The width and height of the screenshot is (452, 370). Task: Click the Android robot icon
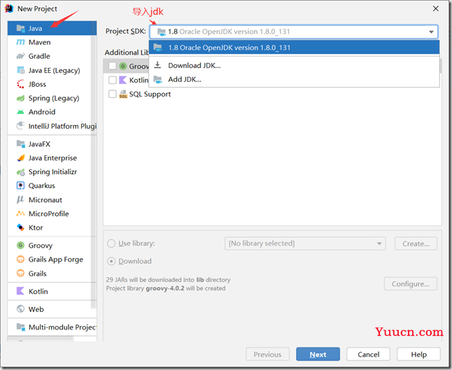point(20,112)
